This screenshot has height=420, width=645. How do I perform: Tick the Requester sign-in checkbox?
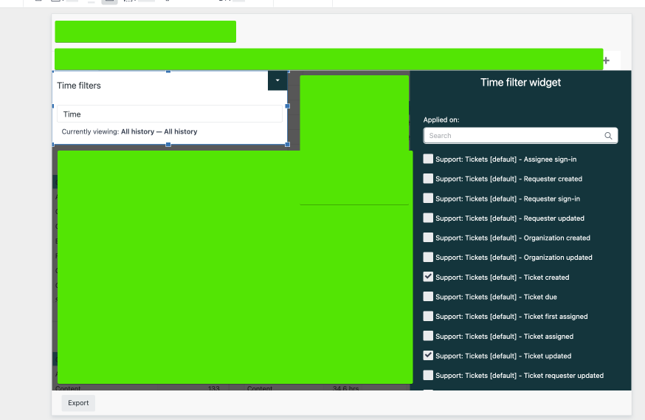[x=428, y=199]
